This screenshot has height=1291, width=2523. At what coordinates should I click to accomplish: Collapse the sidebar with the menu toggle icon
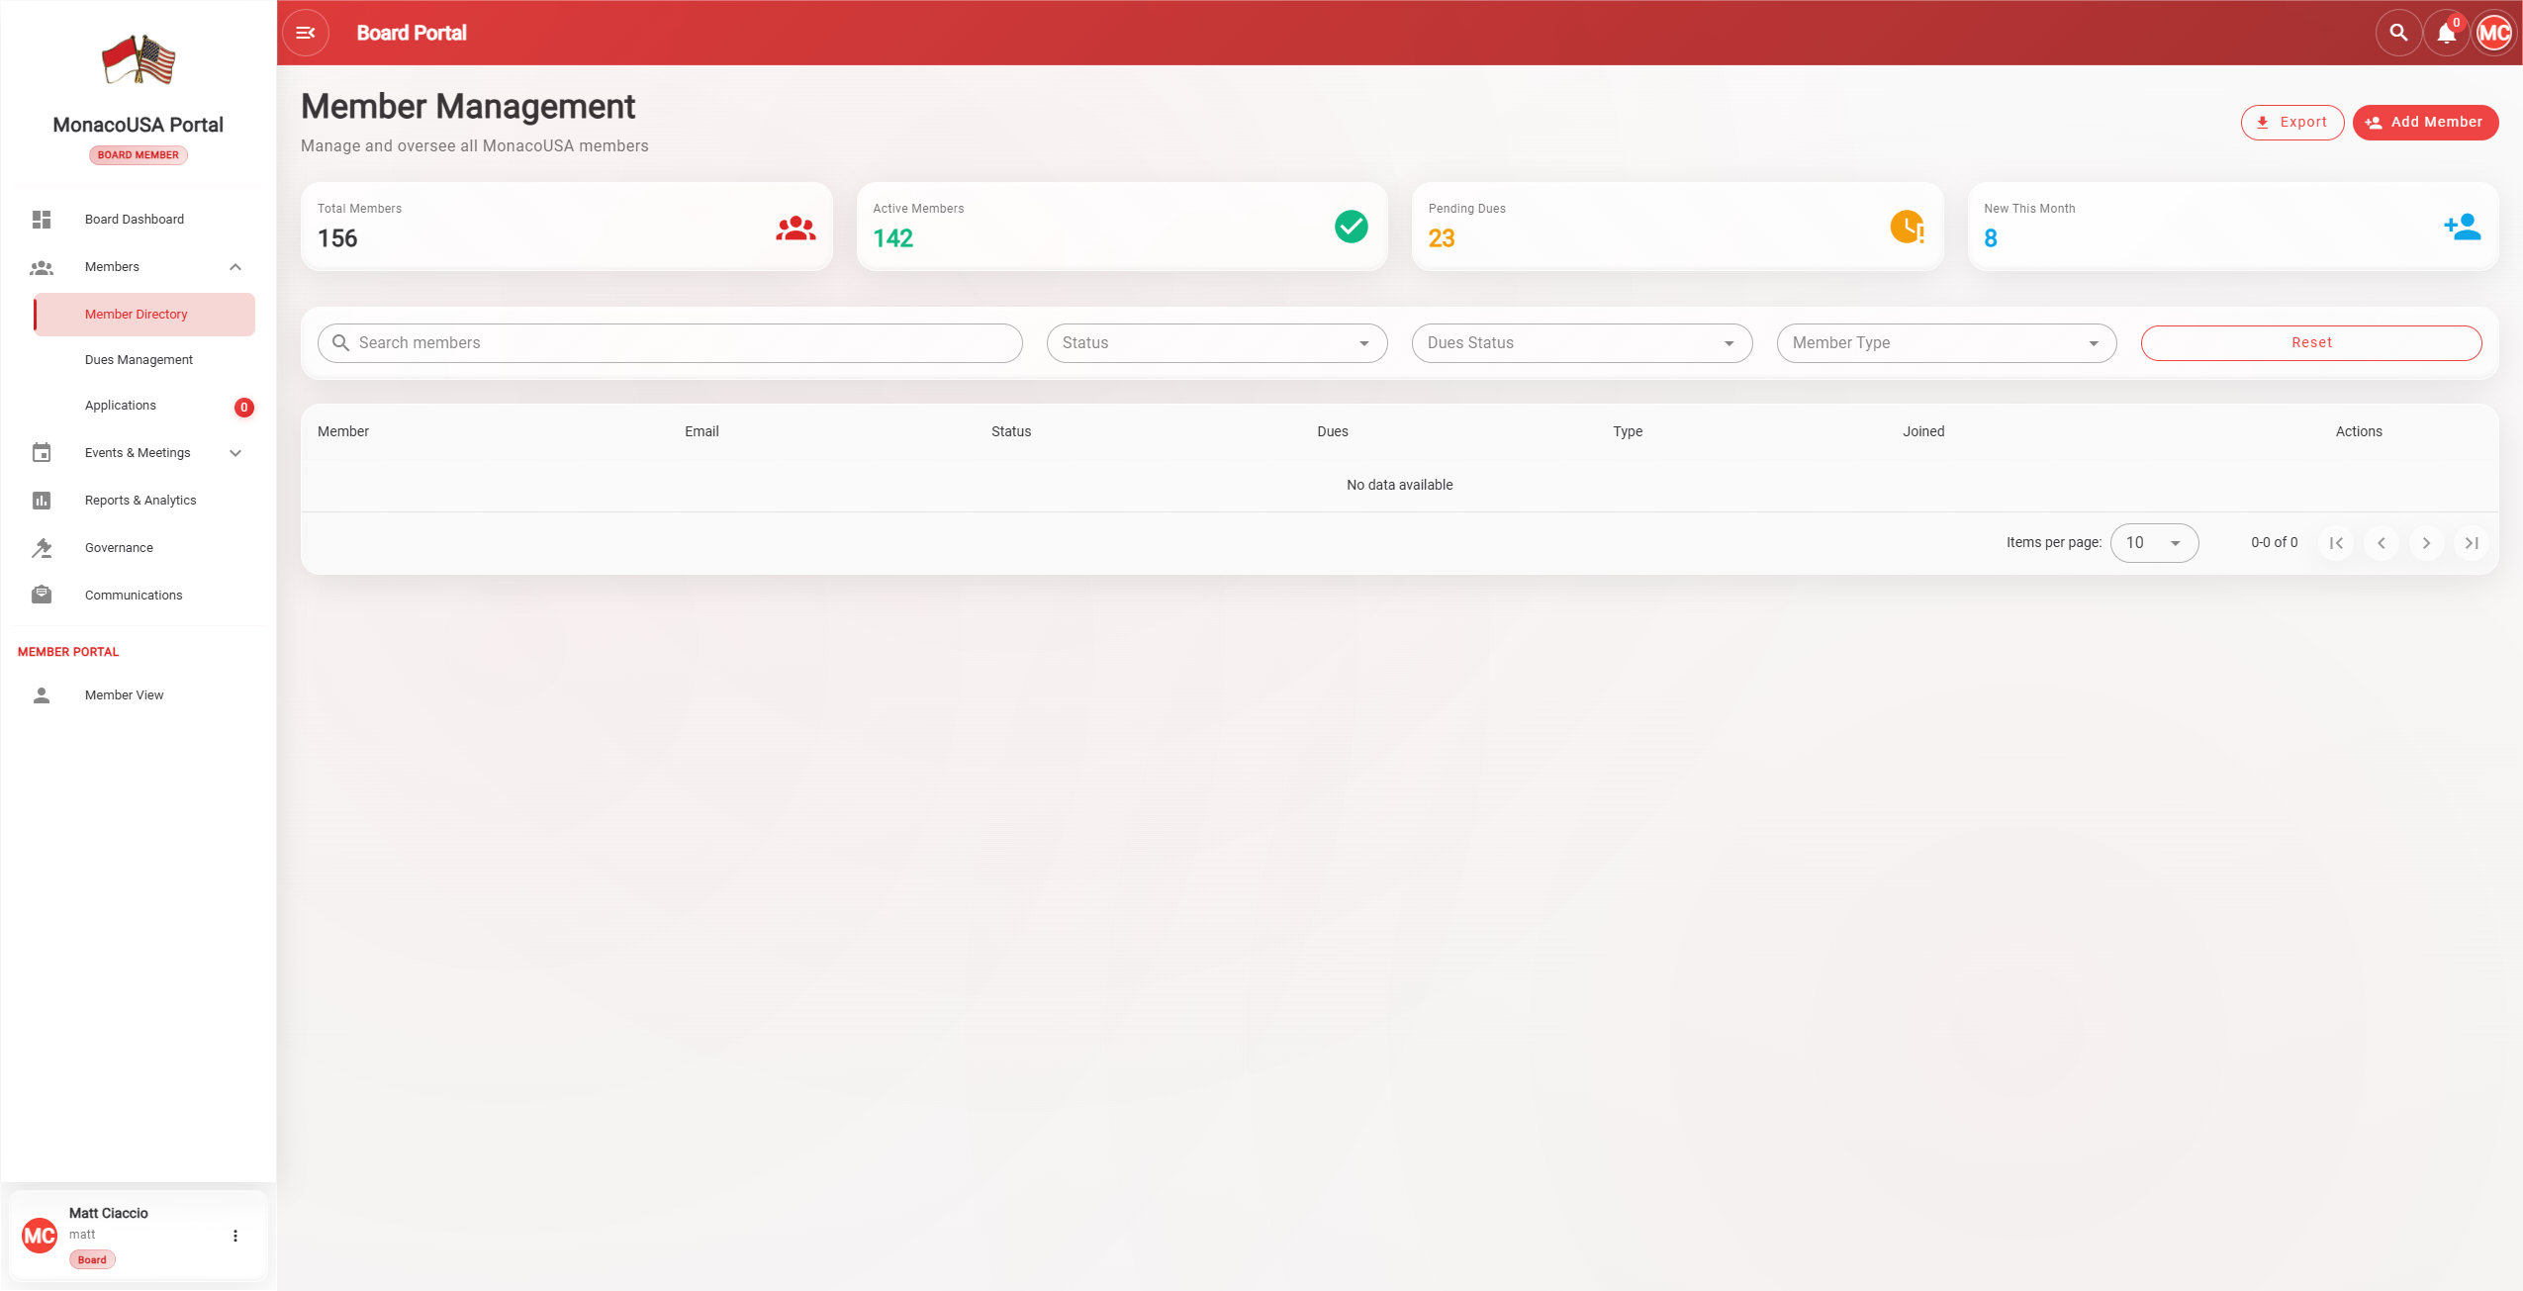click(x=306, y=33)
